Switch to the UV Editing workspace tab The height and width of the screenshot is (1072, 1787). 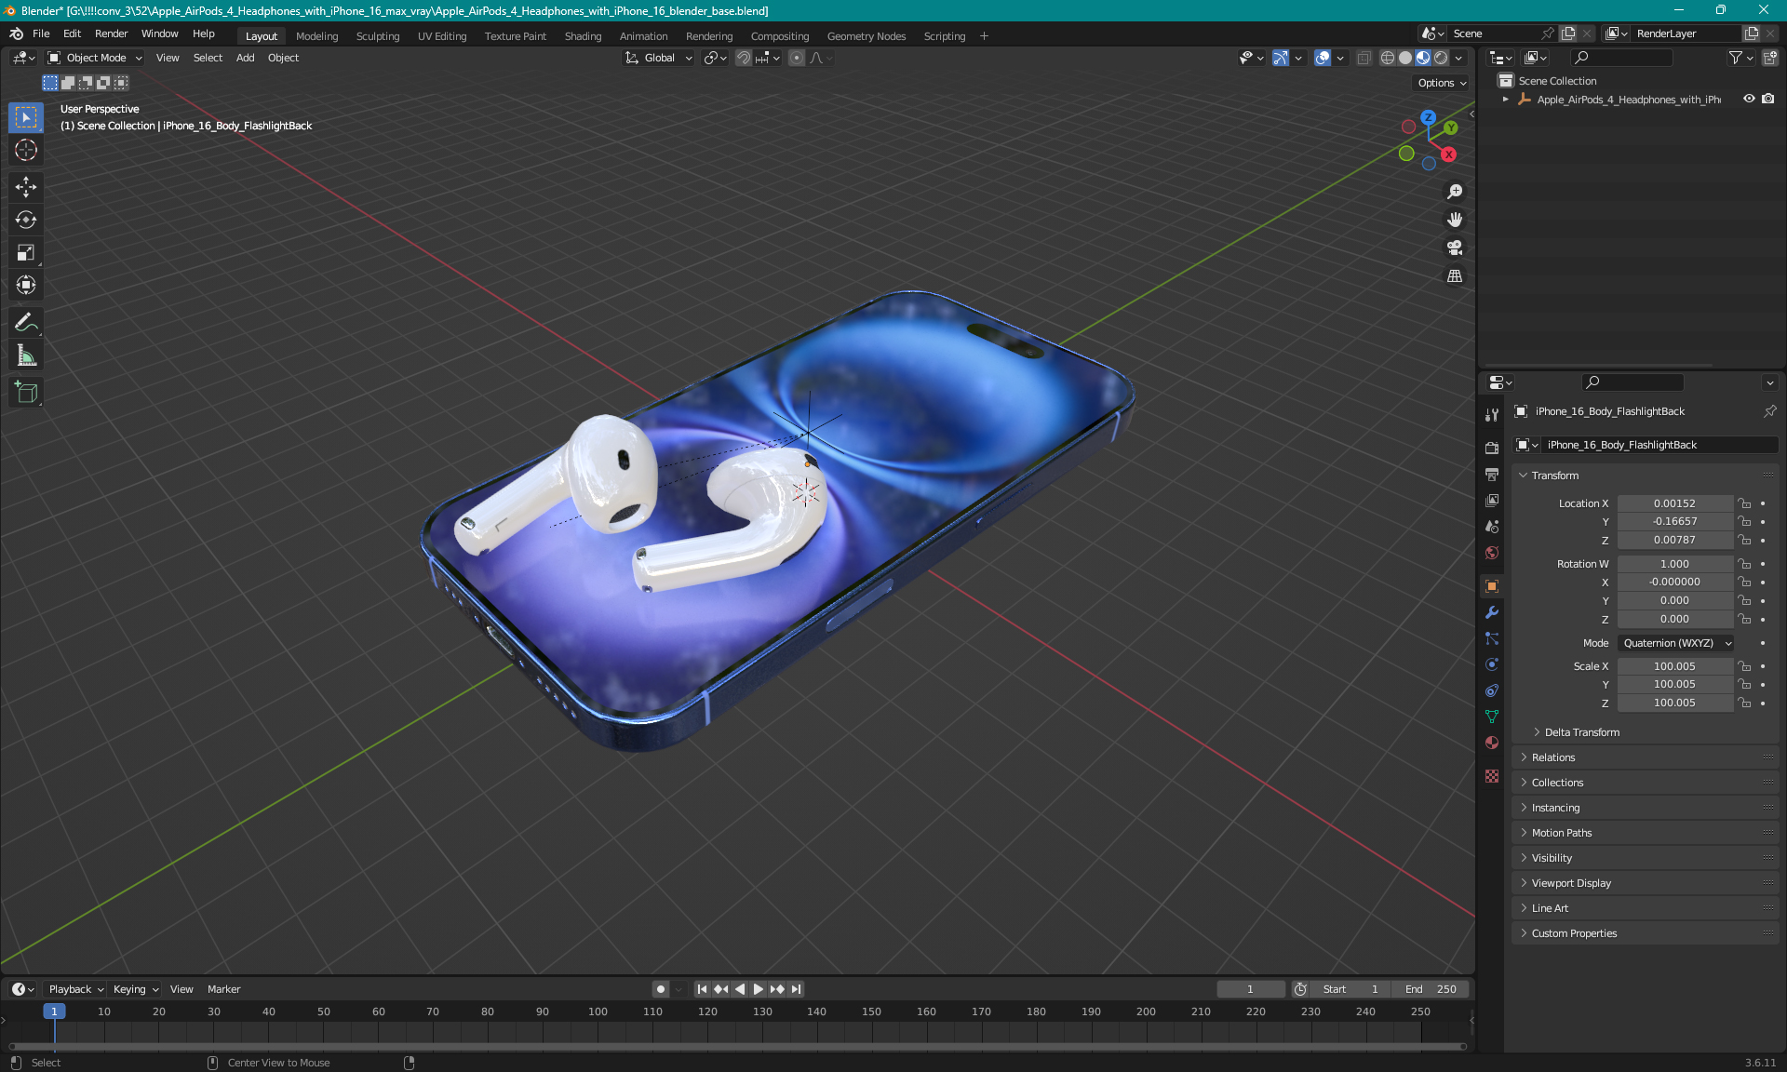[442, 36]
